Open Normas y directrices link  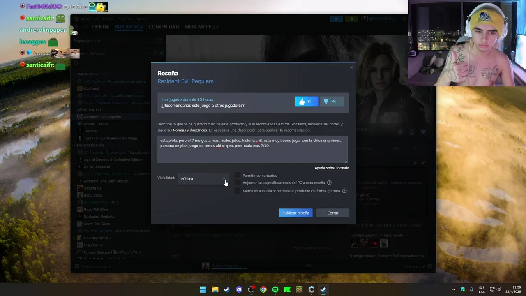tap(190, 130)
